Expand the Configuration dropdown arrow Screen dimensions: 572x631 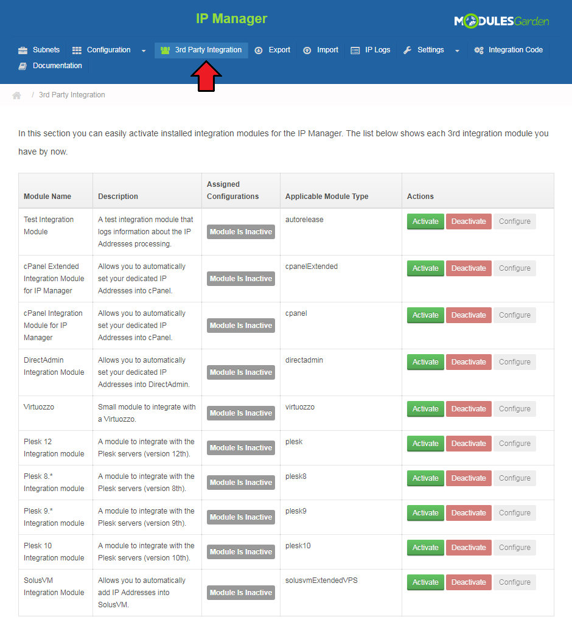[x=144, y=51]
